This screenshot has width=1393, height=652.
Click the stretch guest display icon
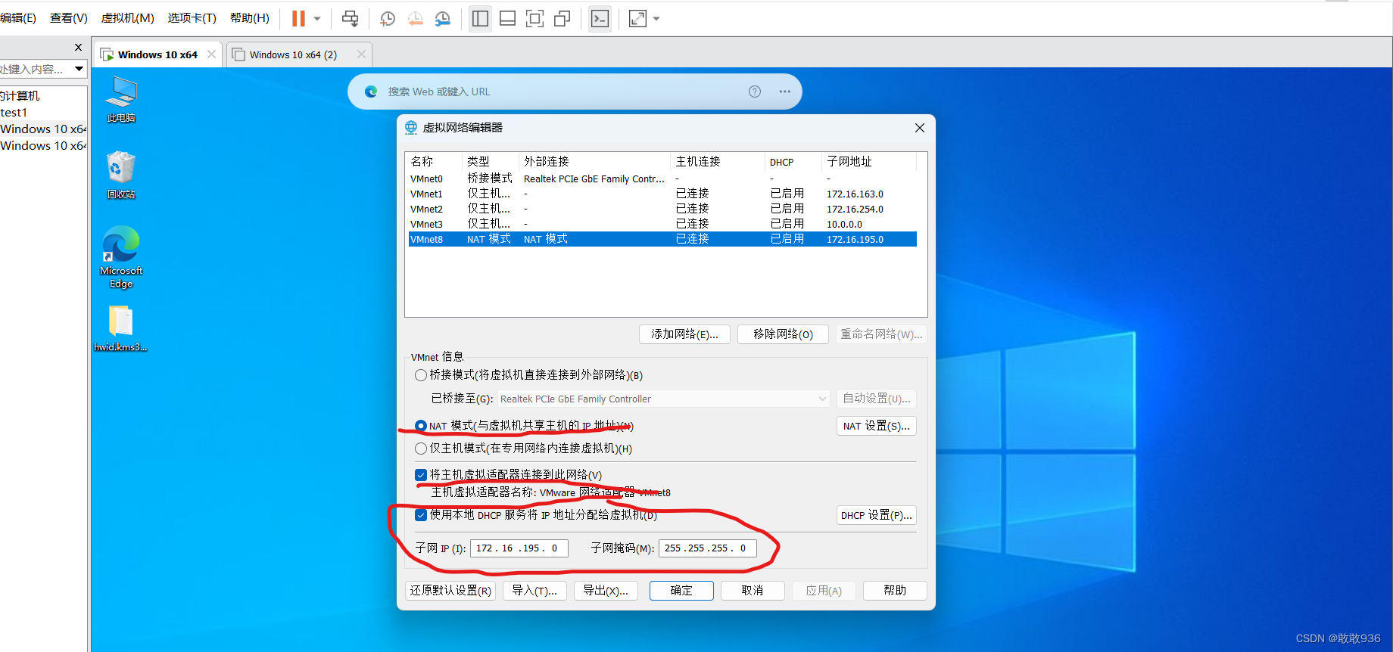pos(637,18)
